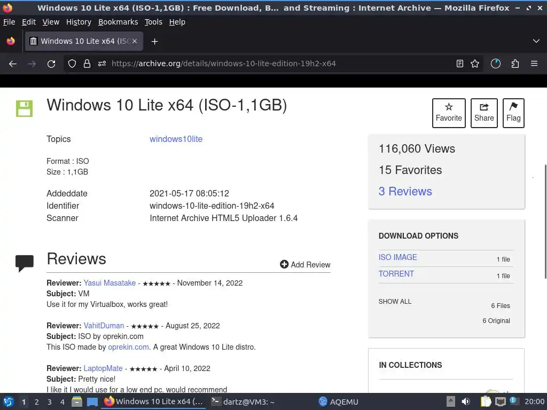547x410 pixels.
Task: Open tracking protection shield icon
Action: 72,64
